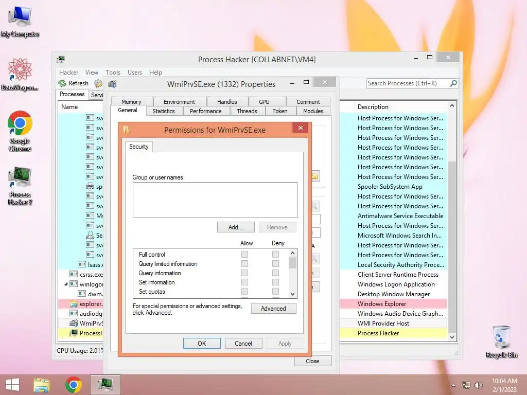The width and height of the screenshot is (527, 395).
Task: Click the ProcessHacker process icon in list
Action: tap(73, 333)
